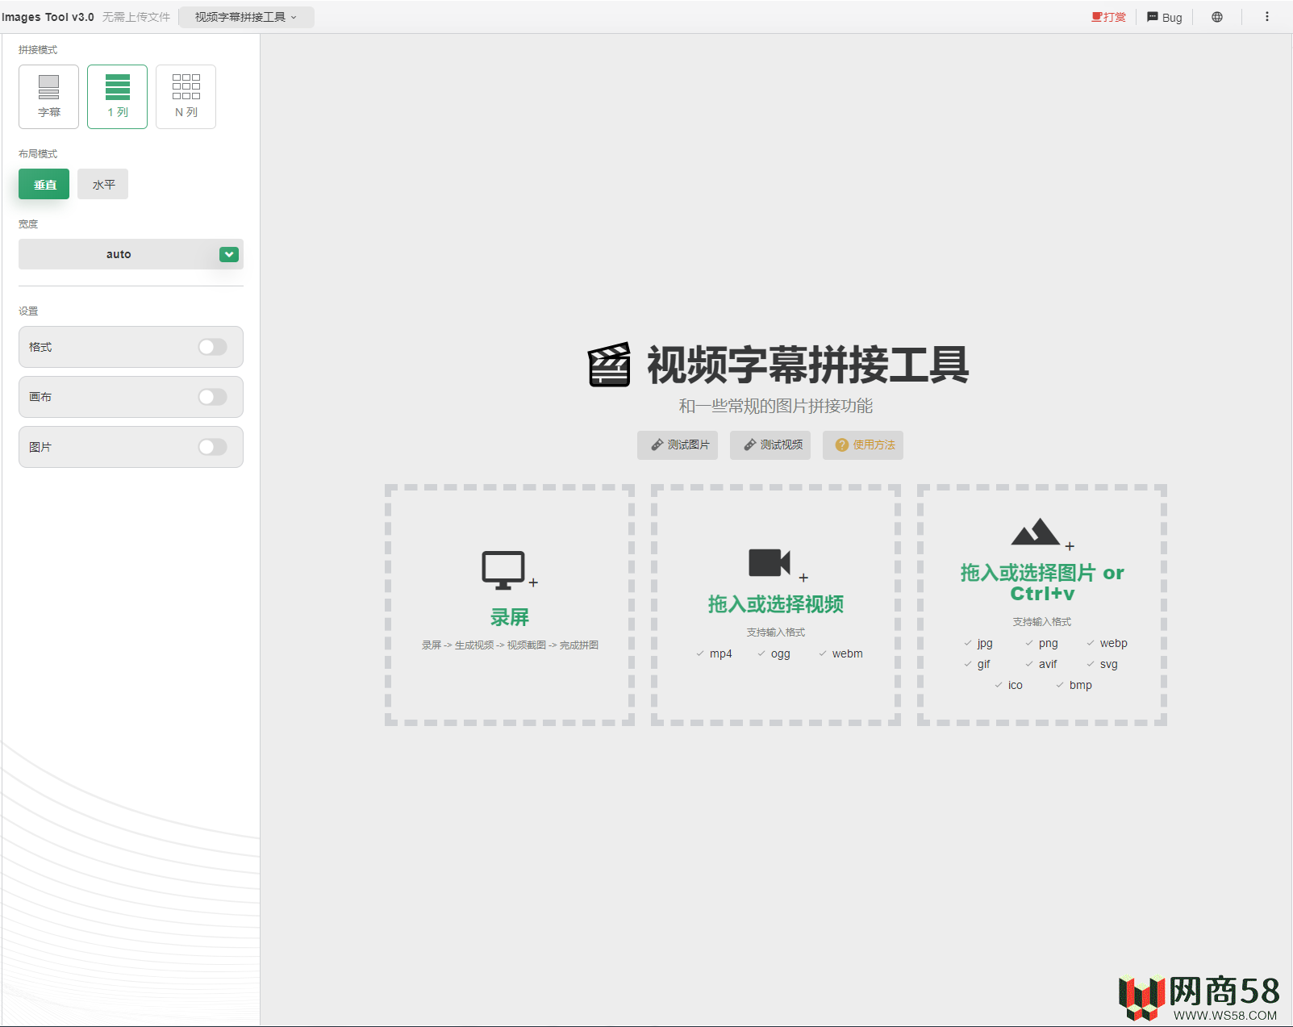Click 拖入或选择视频 to pick a video
The height and width of the screenshot is (1027, 1293).
pos(776,604)
